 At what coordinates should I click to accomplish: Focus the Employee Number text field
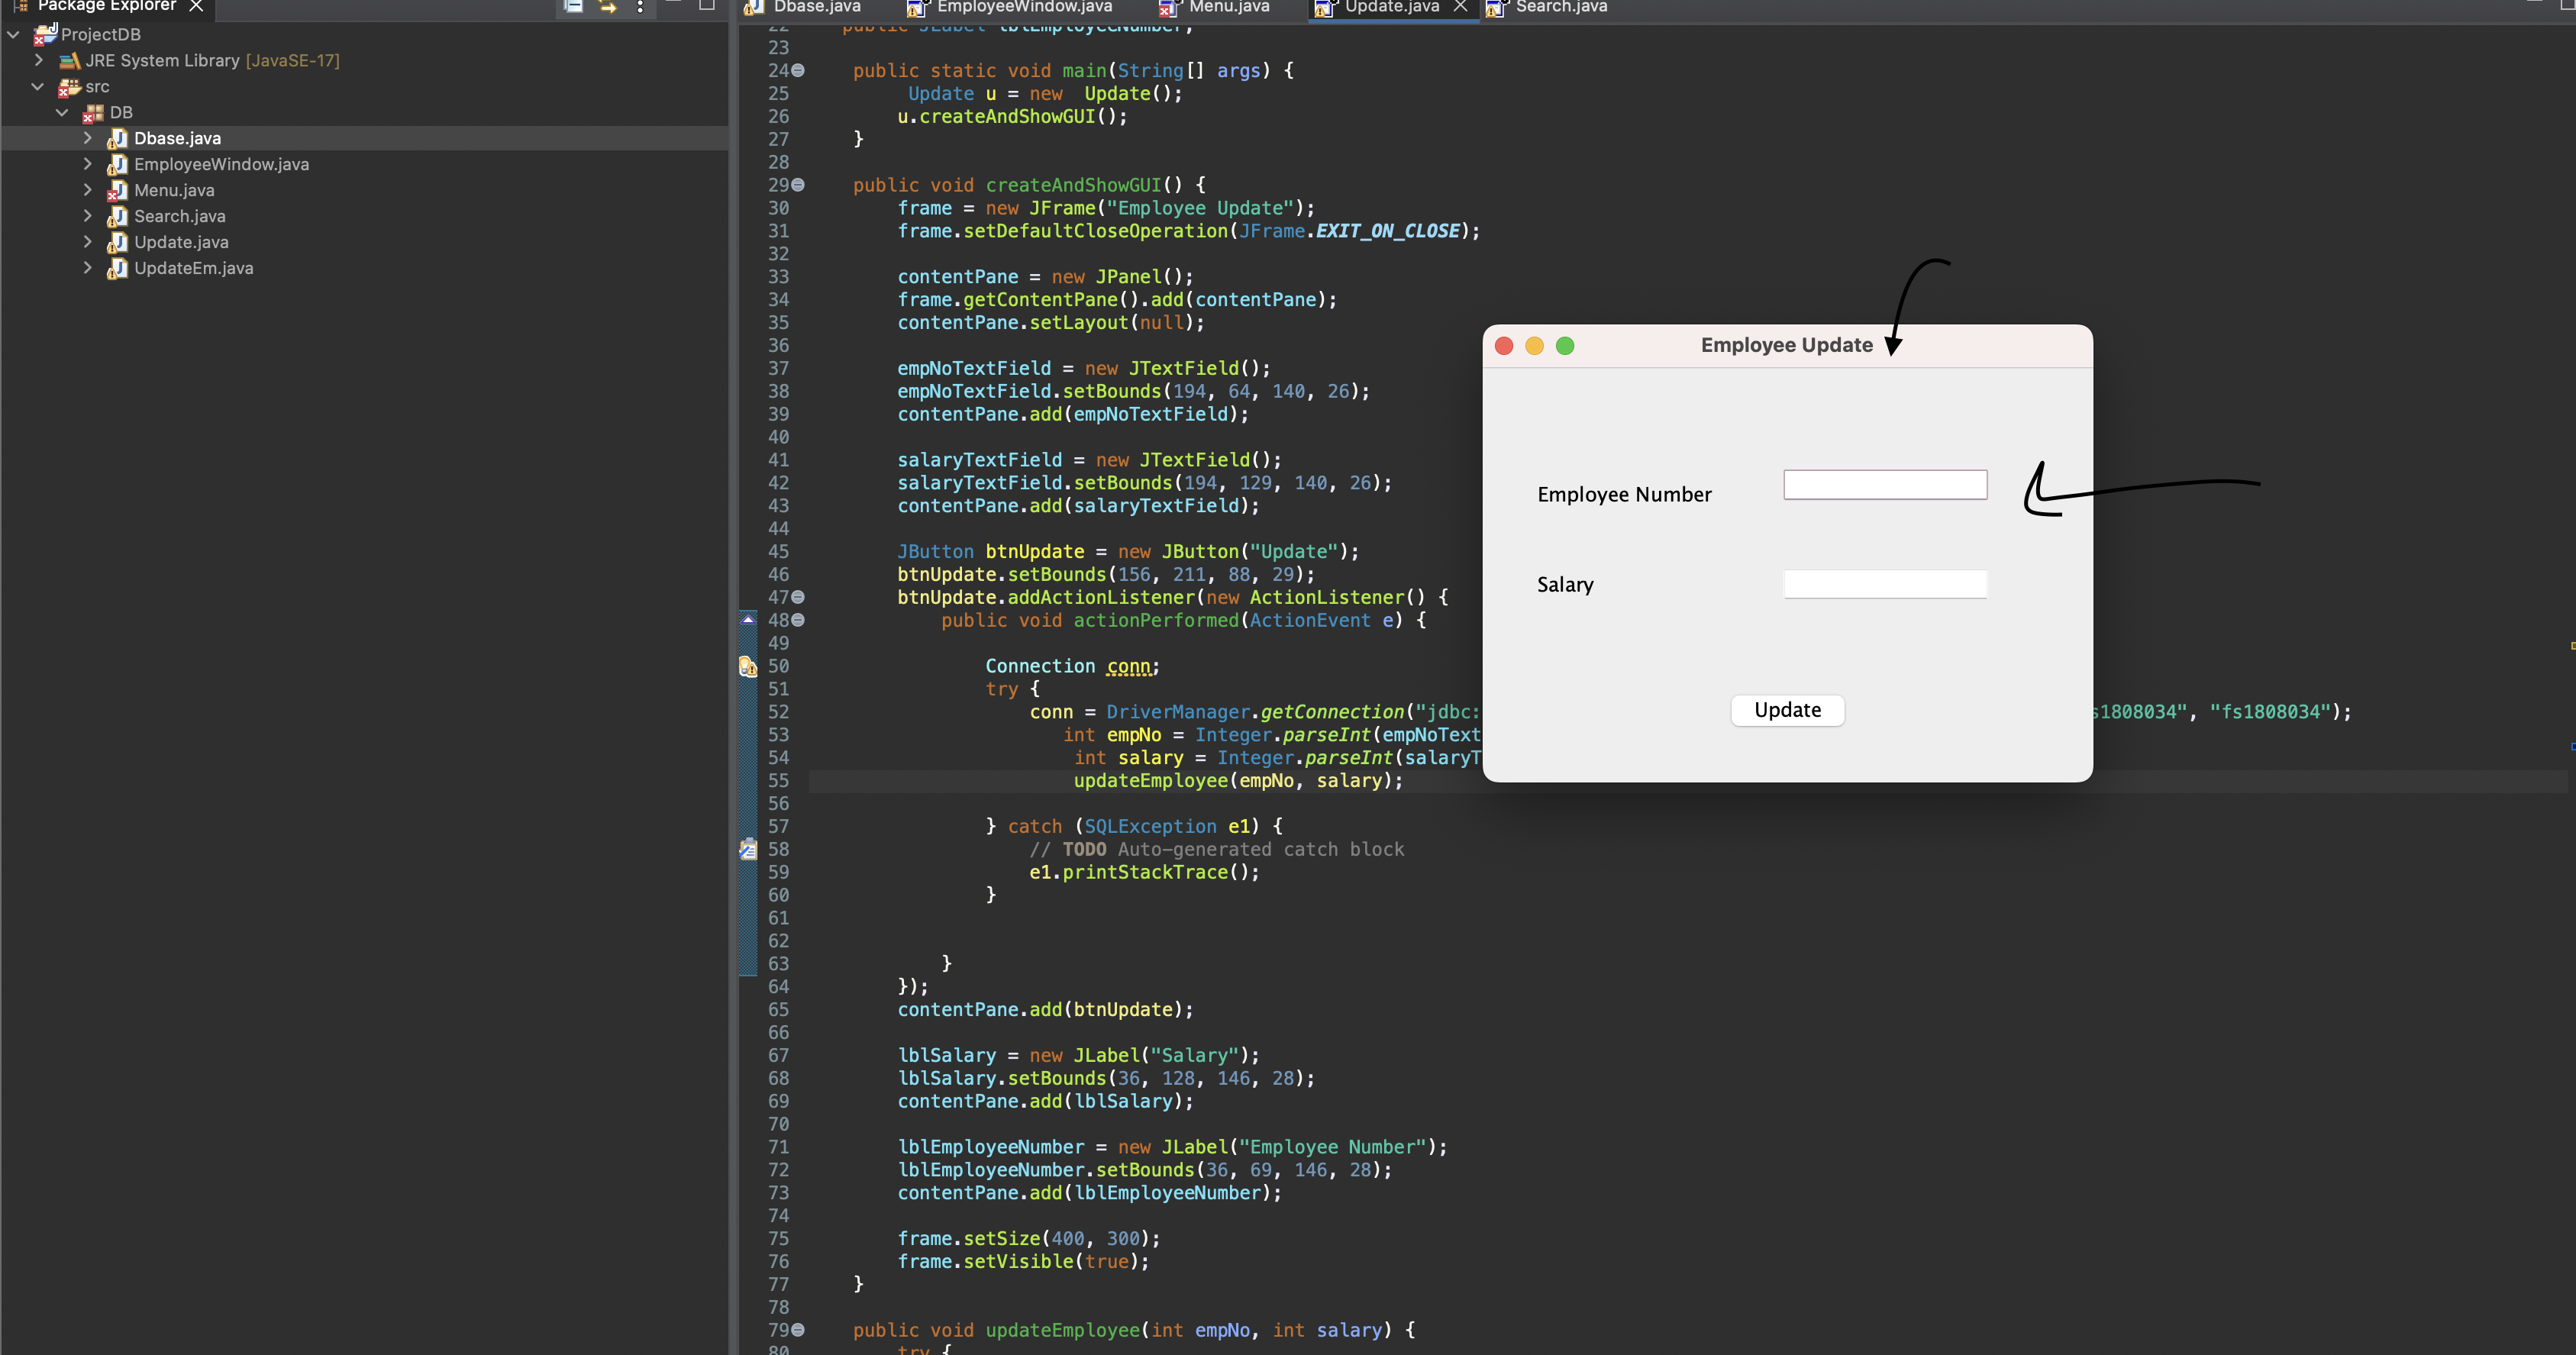(x=1885, y=485)
